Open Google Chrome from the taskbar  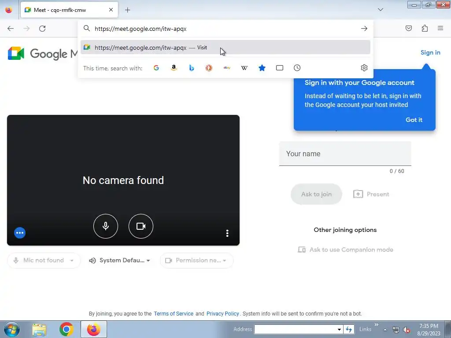pos(66,329)
